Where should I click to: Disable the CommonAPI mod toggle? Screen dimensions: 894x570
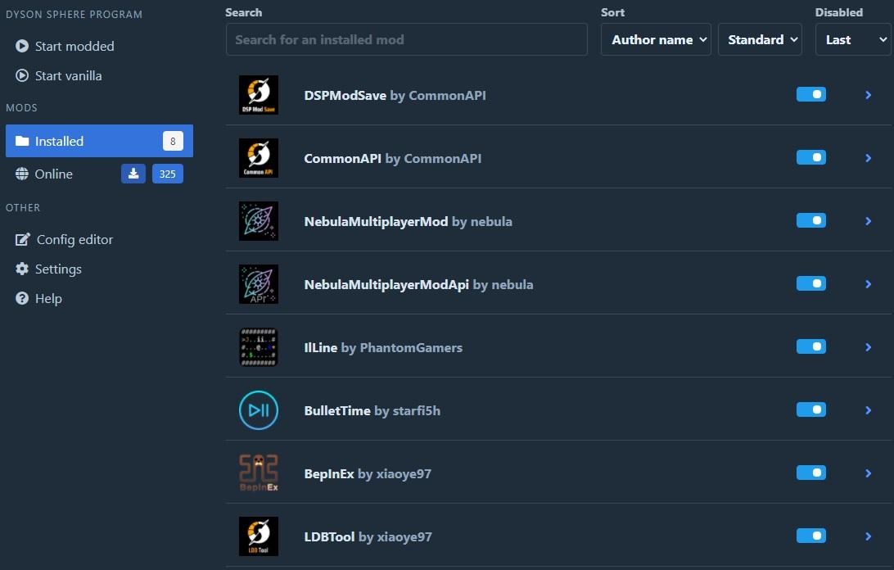[810, 157]
